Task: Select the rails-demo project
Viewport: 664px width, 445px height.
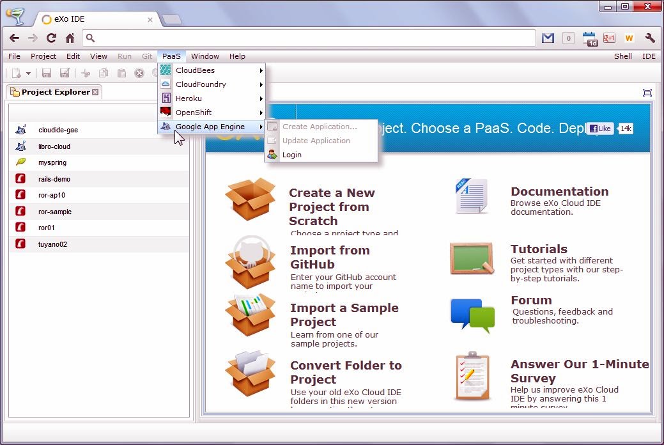Action: pos(54,179)
